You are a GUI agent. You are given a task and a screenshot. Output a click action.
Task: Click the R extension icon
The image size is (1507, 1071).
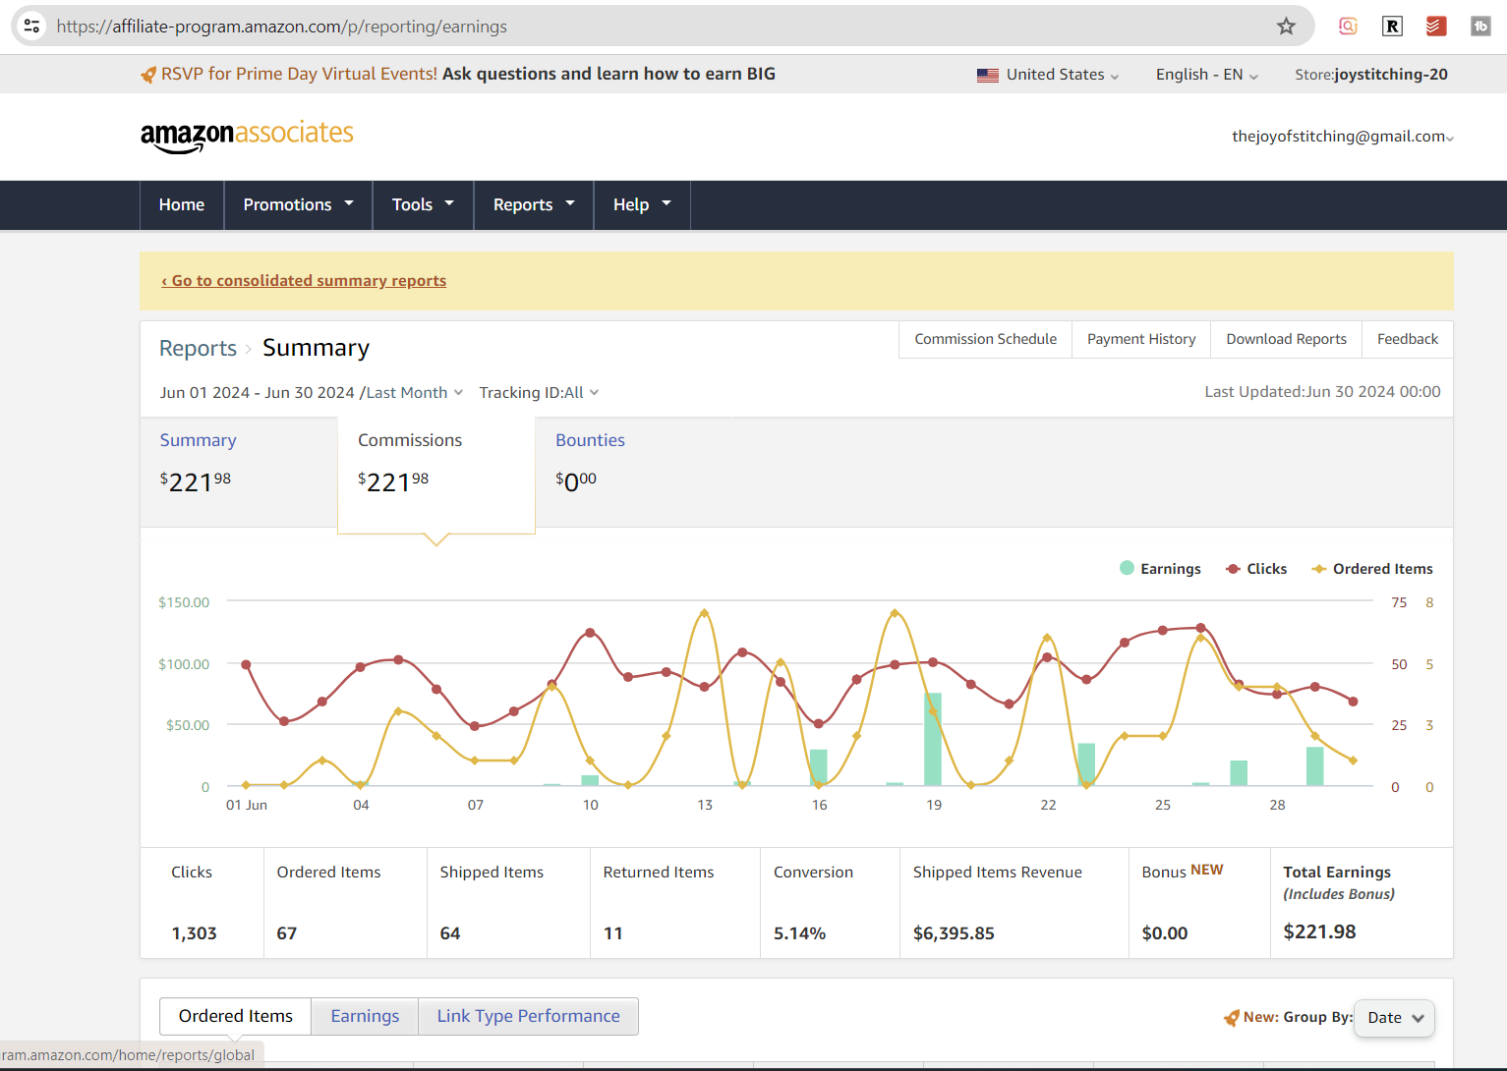tap(1392, 27)
